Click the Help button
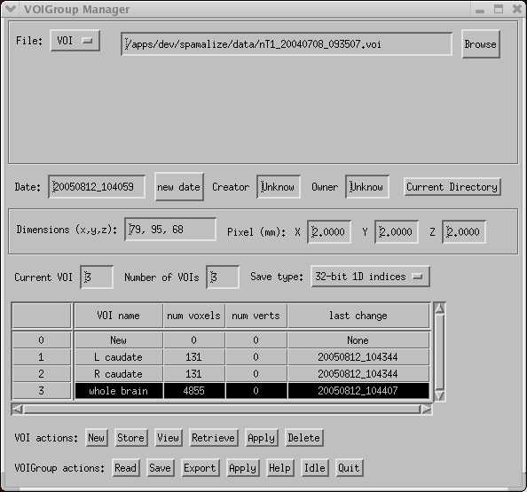The image size is (527, 492). [x=279, y=468]
